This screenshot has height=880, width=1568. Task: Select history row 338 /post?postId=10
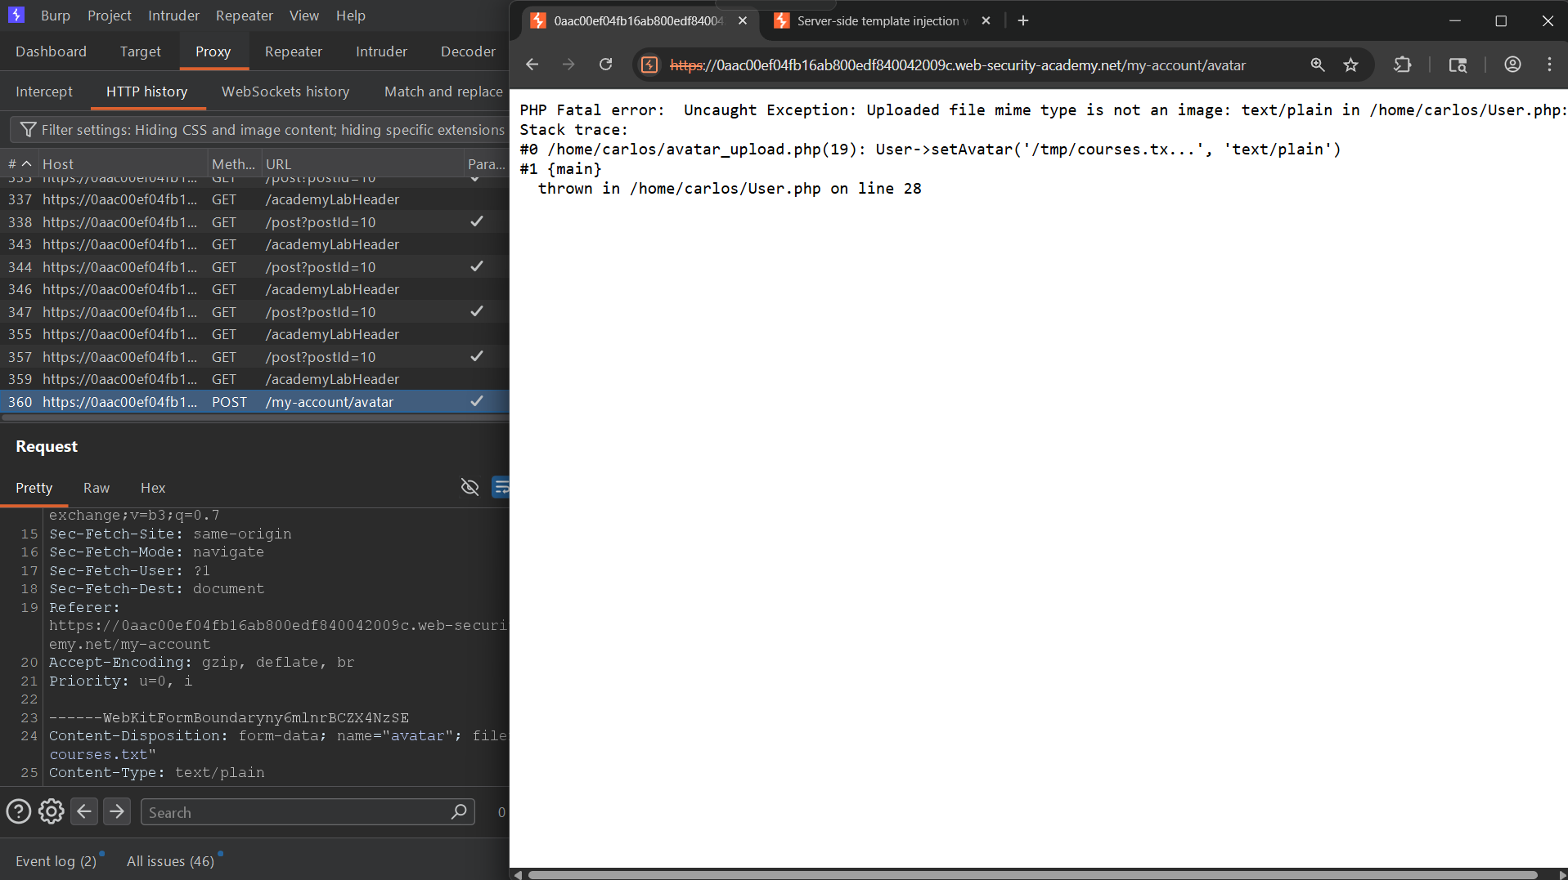click(254, 222)
